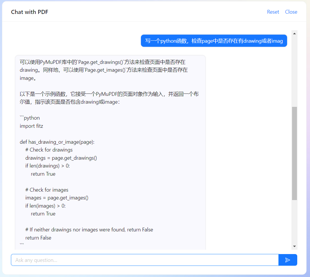This screenshot has height=277, width=310.
Task: Click '# Check for images' comment
Action: point(47,190)
